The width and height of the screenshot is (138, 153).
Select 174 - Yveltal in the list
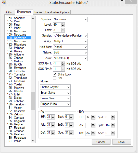pos(19,84)
